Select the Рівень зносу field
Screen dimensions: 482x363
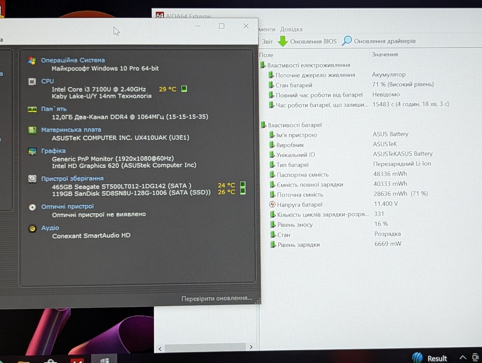(x=295, y=225)
